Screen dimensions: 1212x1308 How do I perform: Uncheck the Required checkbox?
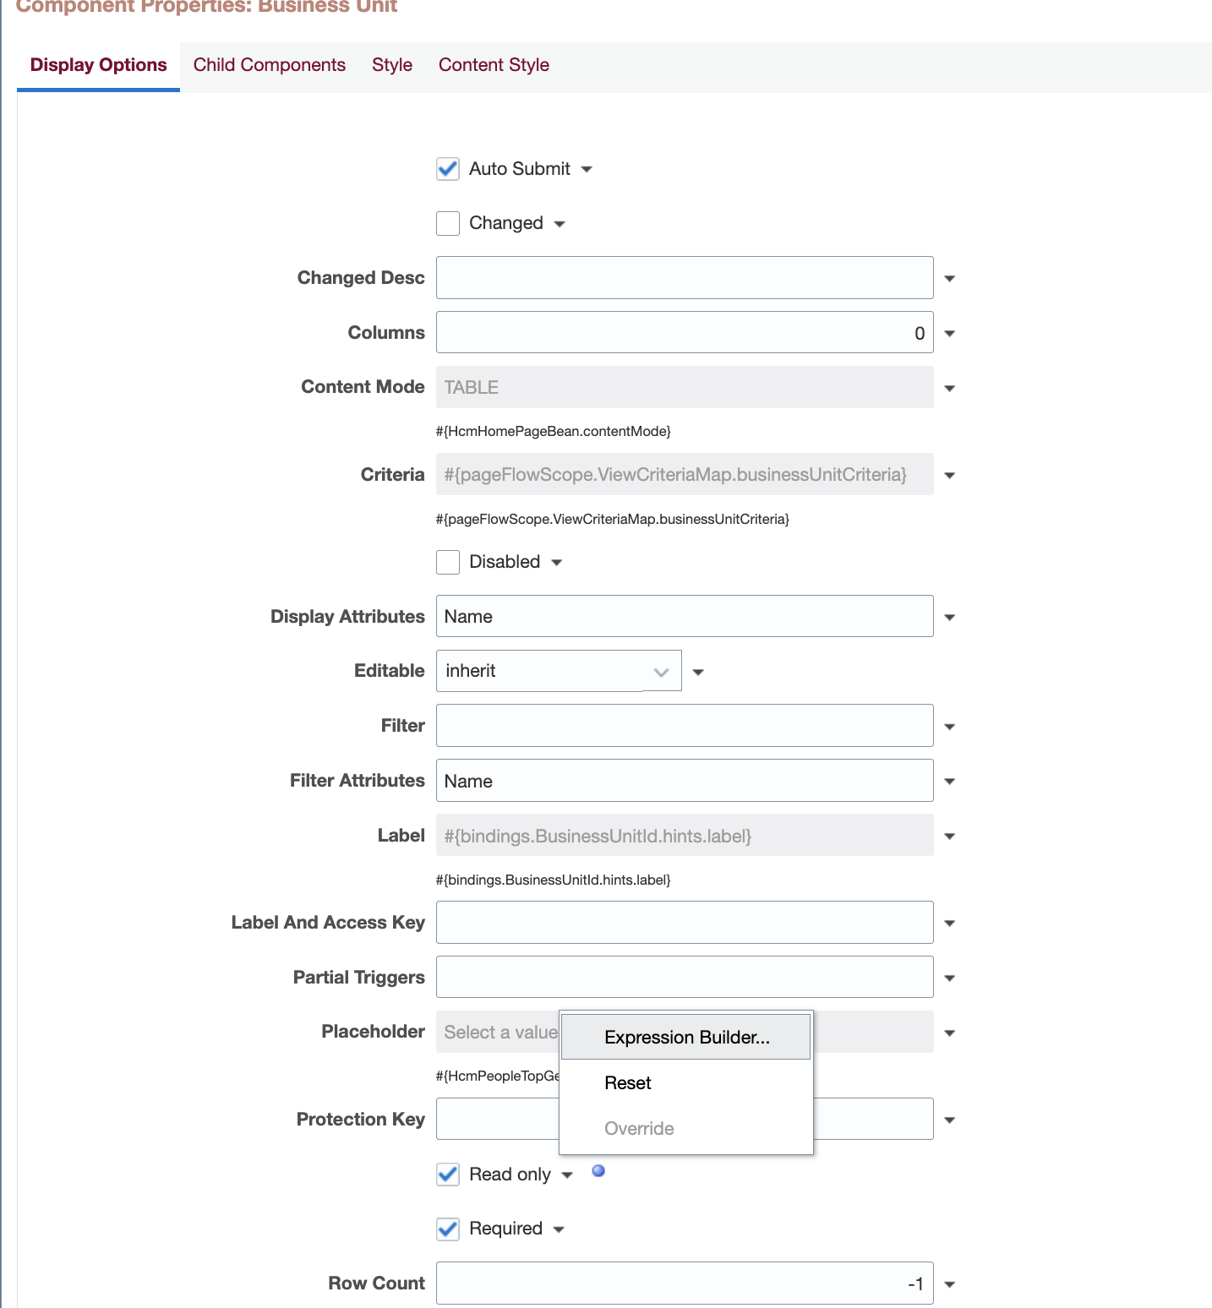pyautogui.click(x=447, y=1229)
